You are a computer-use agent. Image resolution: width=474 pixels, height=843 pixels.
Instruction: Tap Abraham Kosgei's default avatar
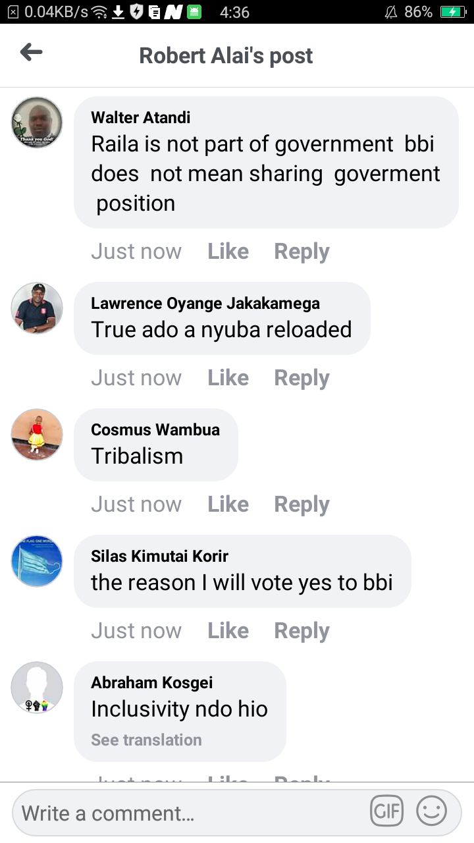tap(37, 688)
